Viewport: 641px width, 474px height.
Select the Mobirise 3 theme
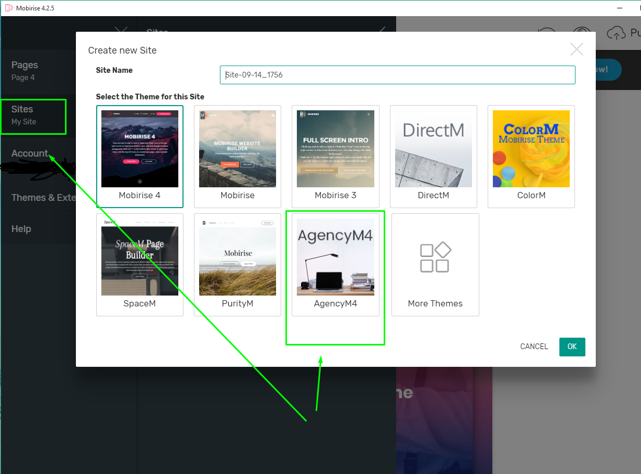click(x=335, y=148)
